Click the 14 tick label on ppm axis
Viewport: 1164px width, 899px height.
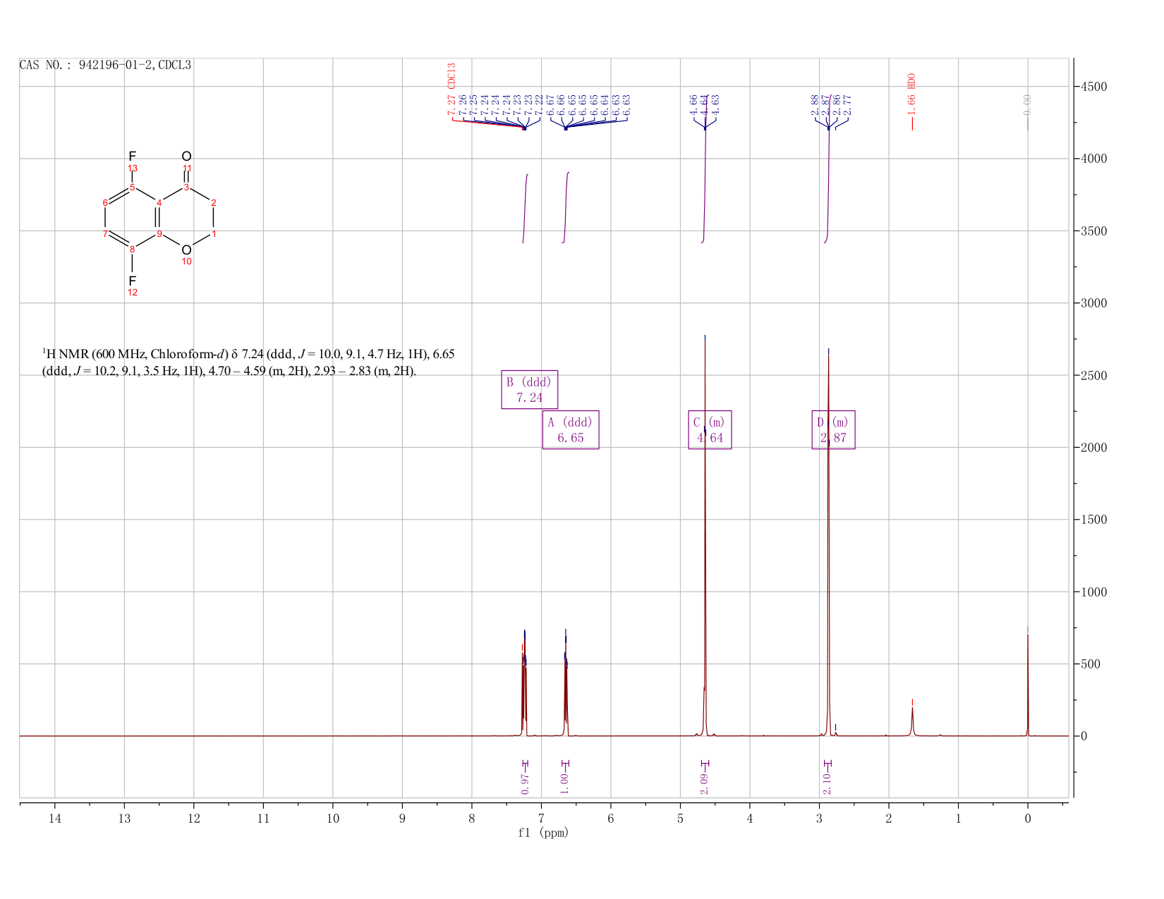click(55, 819)
